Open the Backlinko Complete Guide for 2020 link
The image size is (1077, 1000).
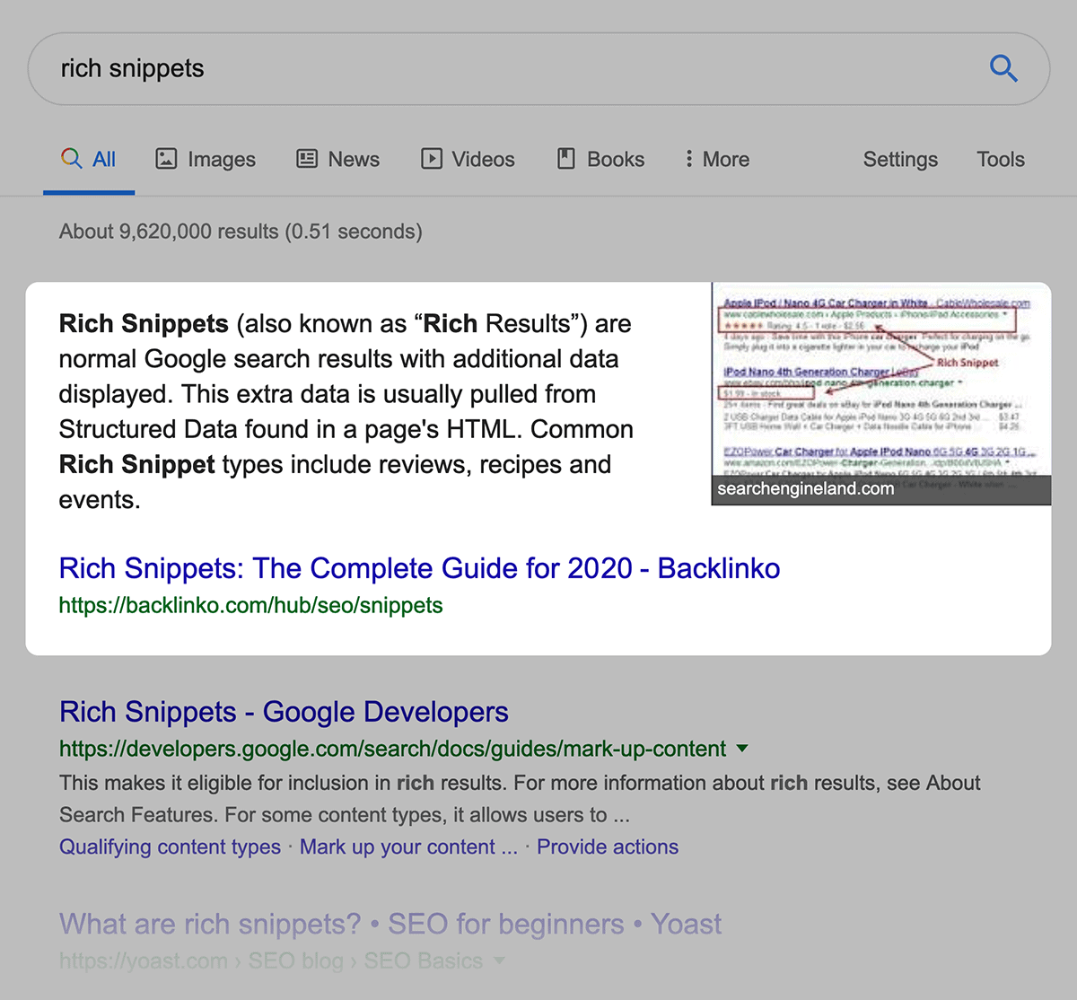pos(419,568)
